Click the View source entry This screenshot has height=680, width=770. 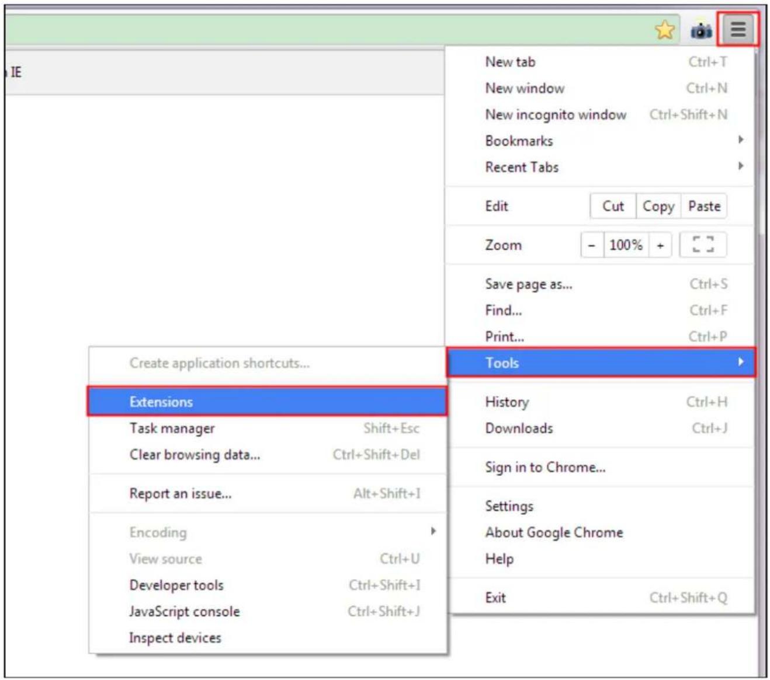(x=268, y=559)
